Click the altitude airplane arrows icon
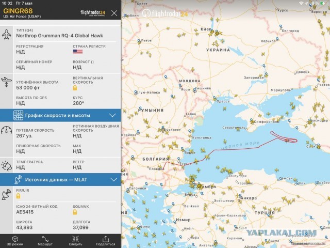The height and width of the screenshot is (248, 330). tap(6, 82)
